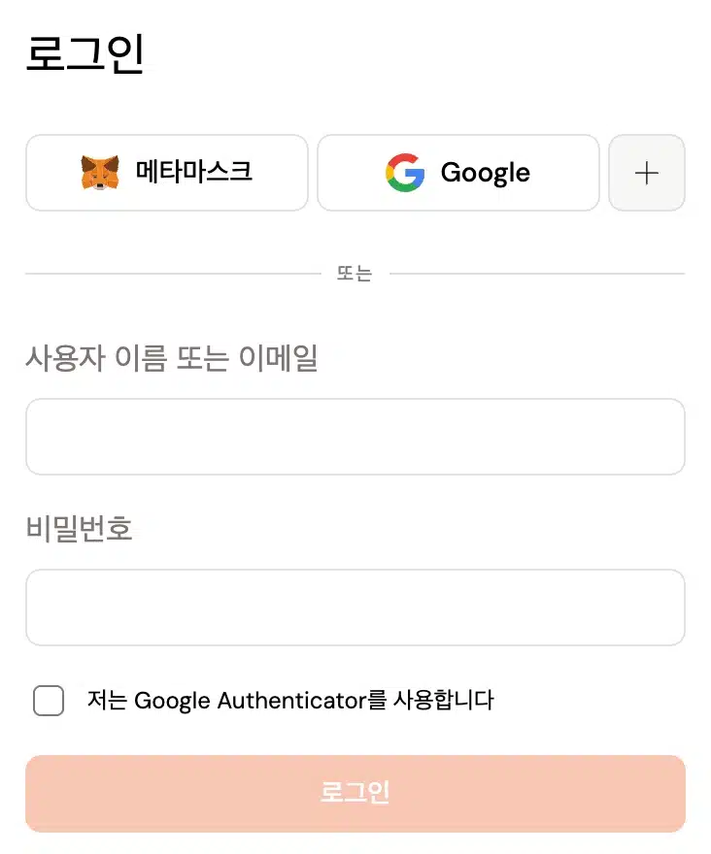This screenshot has height=854, width=711.
Task: Click the colorful Google G logo
Action: tap(405, 173)
